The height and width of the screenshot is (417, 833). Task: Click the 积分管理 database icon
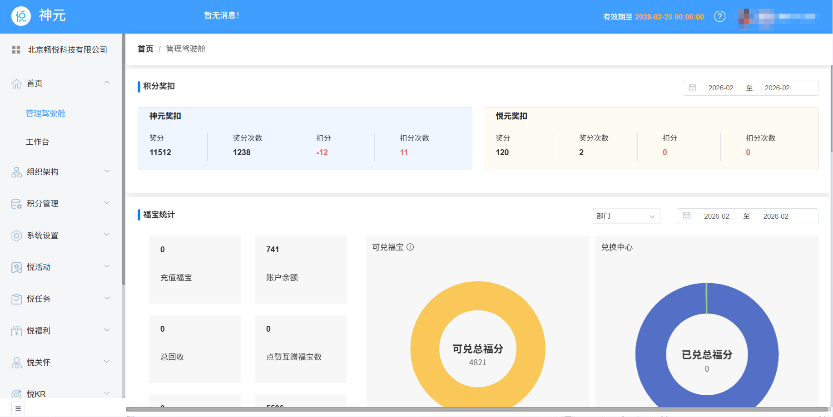pos(16,203)
